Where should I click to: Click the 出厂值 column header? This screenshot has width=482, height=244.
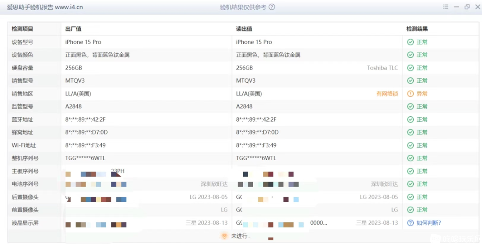pyautogui.click(x=74, y=29)
